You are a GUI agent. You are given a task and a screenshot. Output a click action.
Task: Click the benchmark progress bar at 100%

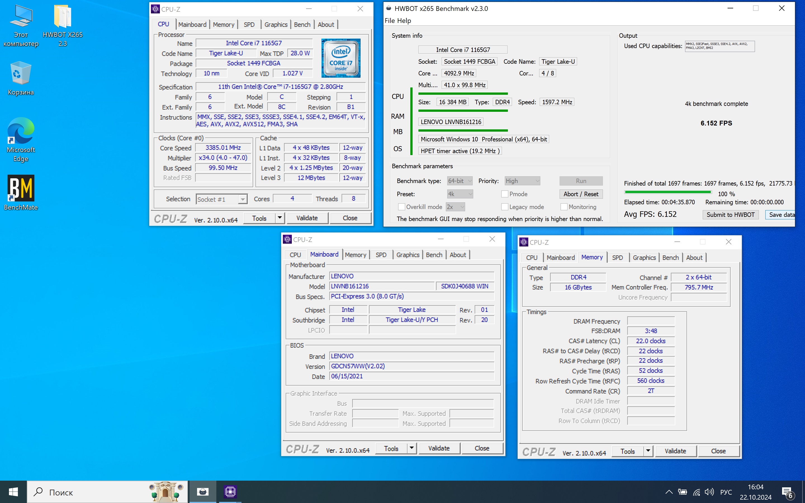(667, 192)
